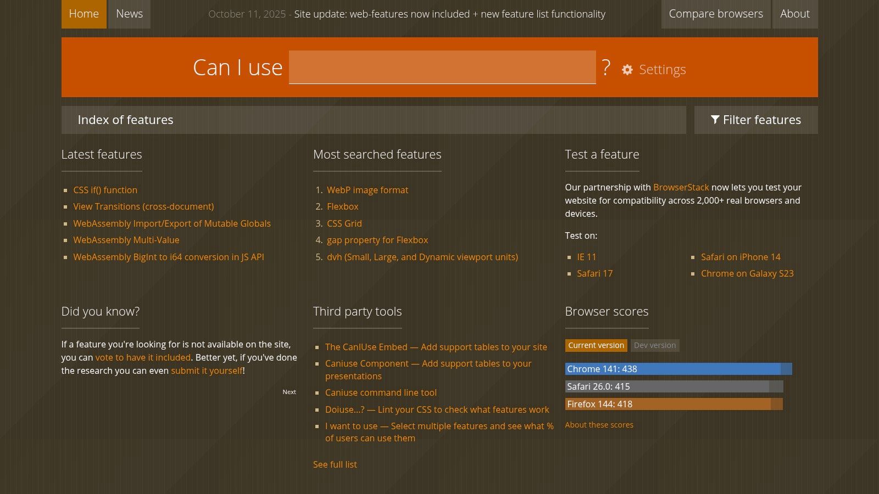Open the Home tab

pos(84,14)
